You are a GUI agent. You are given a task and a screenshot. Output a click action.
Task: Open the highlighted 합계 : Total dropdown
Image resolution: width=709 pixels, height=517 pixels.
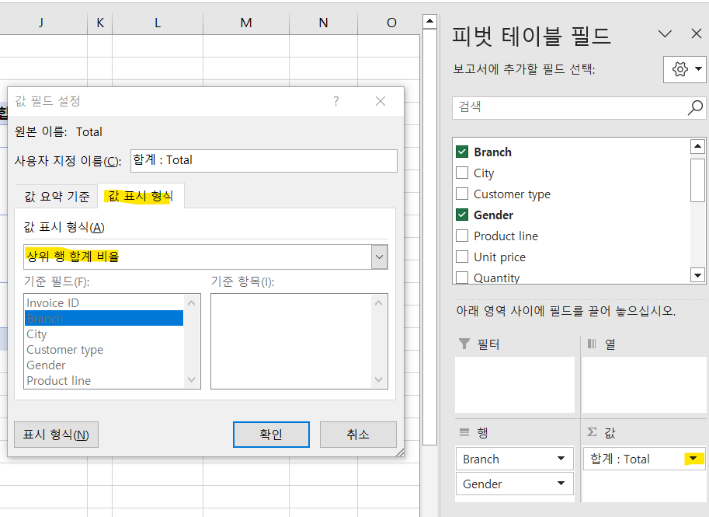tap(695, 459)
